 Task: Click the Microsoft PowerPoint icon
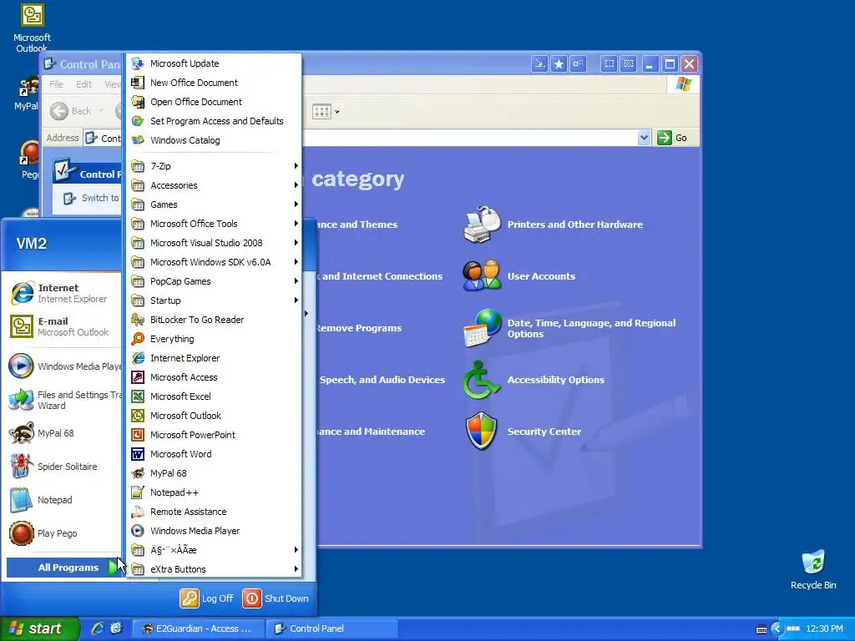point(138,435)
